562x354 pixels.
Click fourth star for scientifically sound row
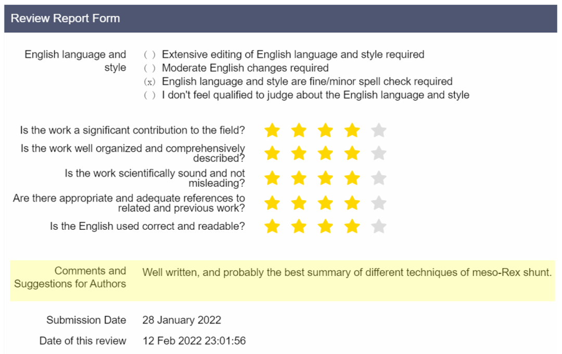pos(352,178)
